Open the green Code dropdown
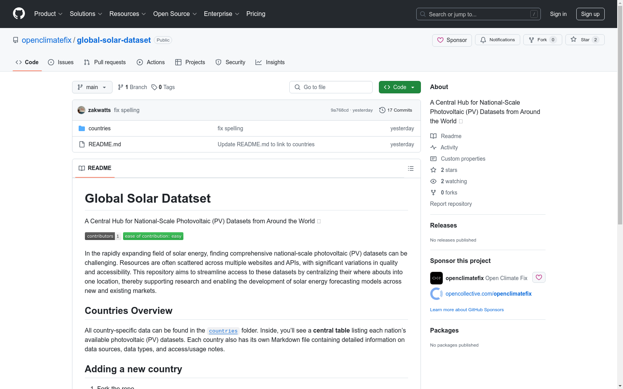623x389 pixels. 400,87
